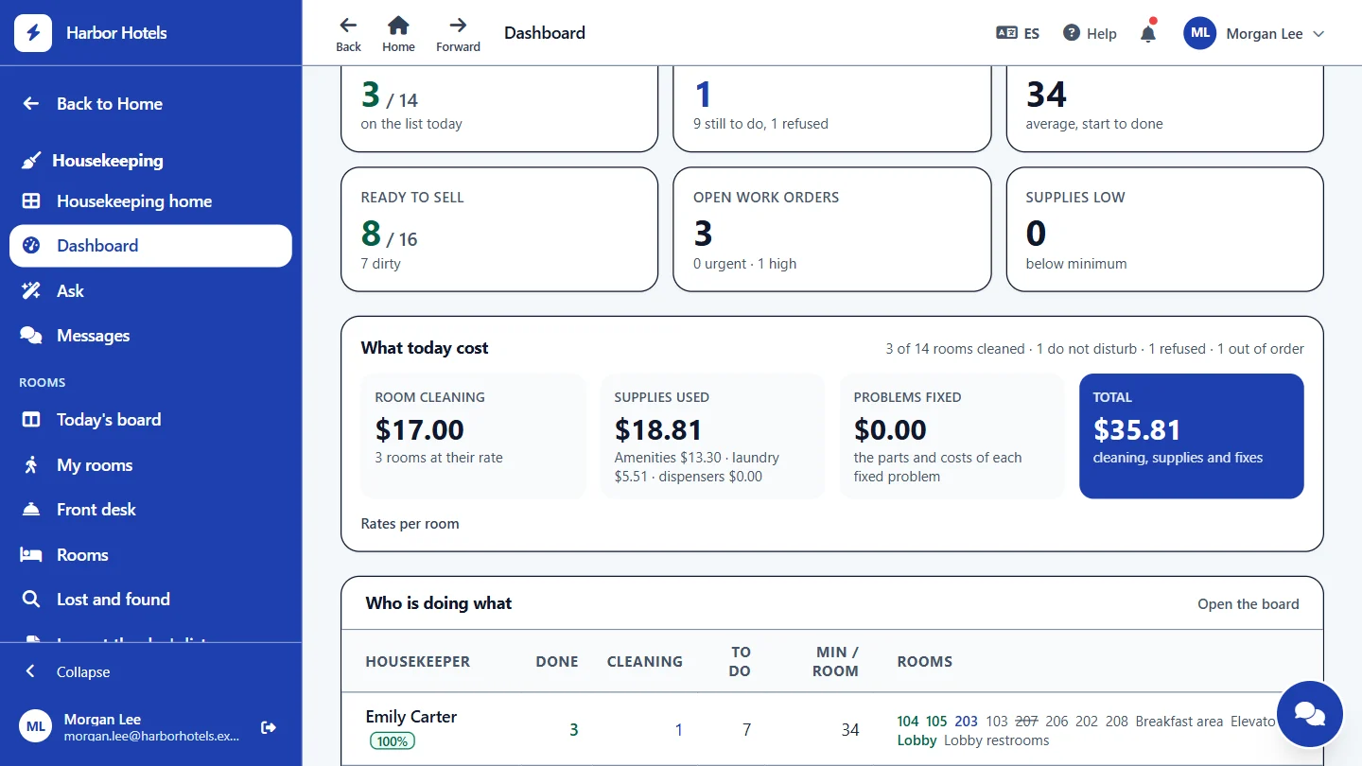The height and width of the screenshot is (766, 1362).
Task: Click the Room Cleaning $17.00 amount
Action: (x=420, y=430)
